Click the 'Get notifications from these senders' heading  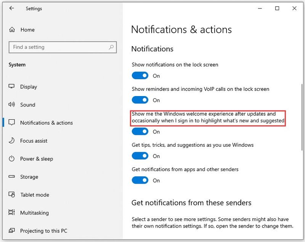point(191,203)
